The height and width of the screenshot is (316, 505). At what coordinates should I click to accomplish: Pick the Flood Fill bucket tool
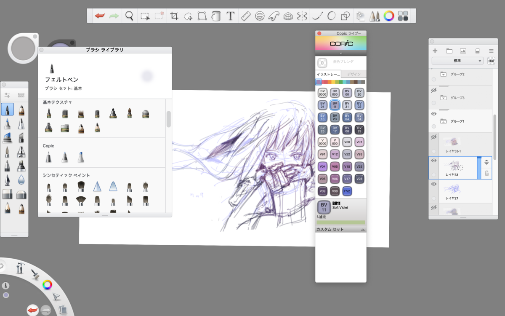216,16
